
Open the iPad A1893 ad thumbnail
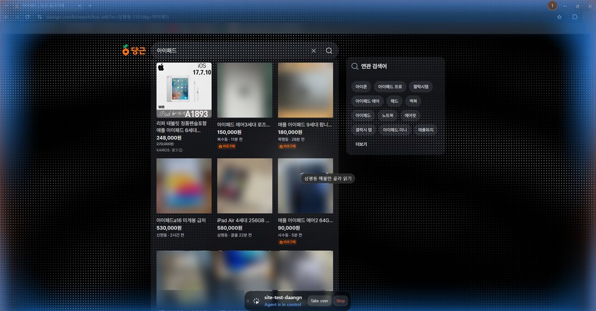[184, 90]
